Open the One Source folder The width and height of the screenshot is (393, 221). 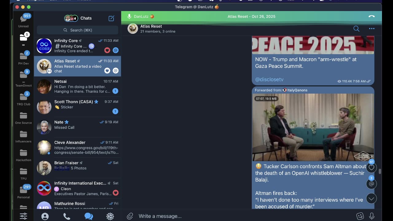tap(23, 118)
